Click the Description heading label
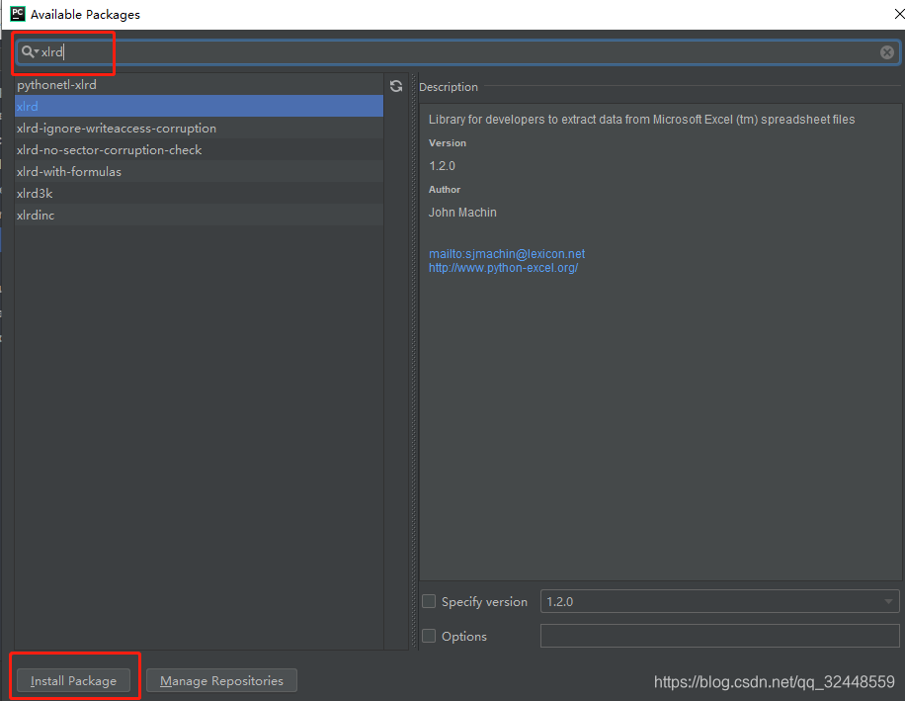 449,87
